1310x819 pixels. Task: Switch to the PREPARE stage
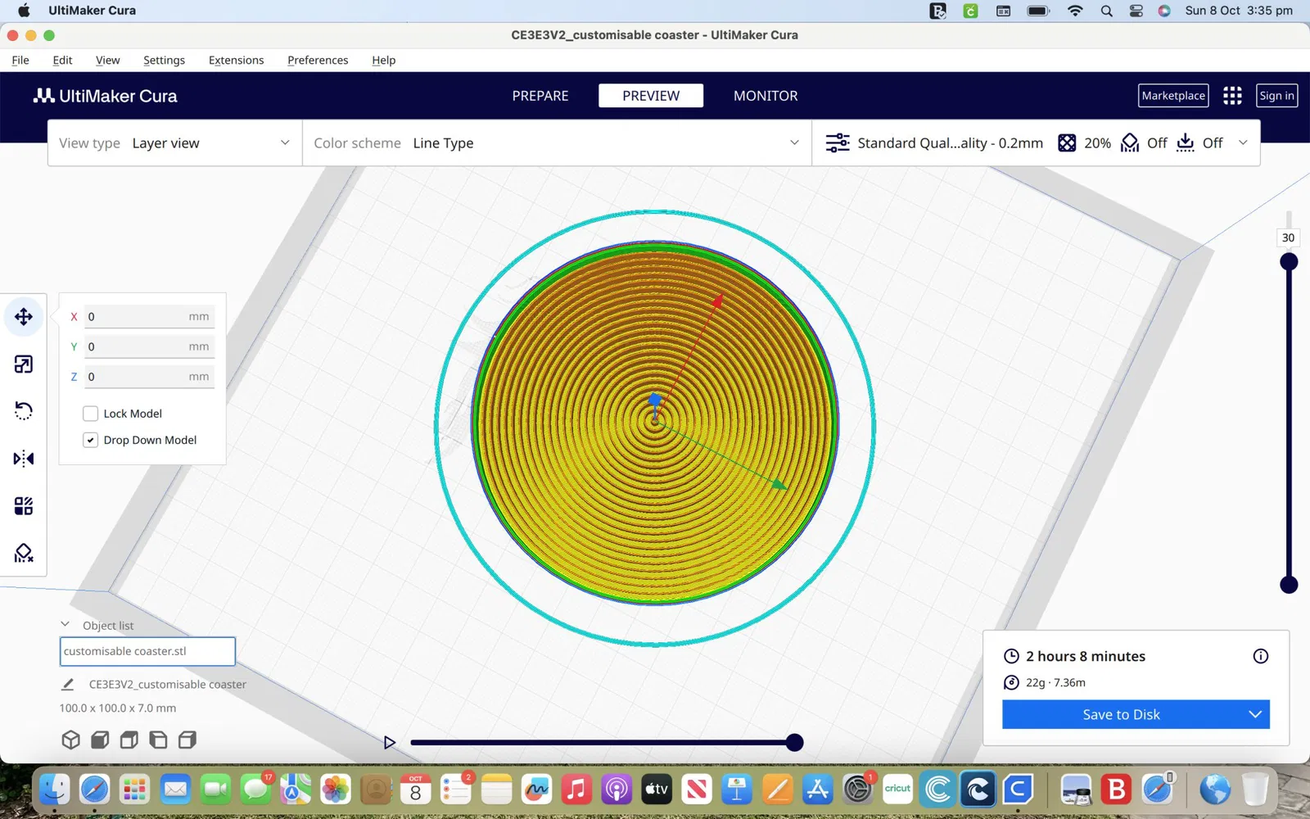[x=540, y=96]
